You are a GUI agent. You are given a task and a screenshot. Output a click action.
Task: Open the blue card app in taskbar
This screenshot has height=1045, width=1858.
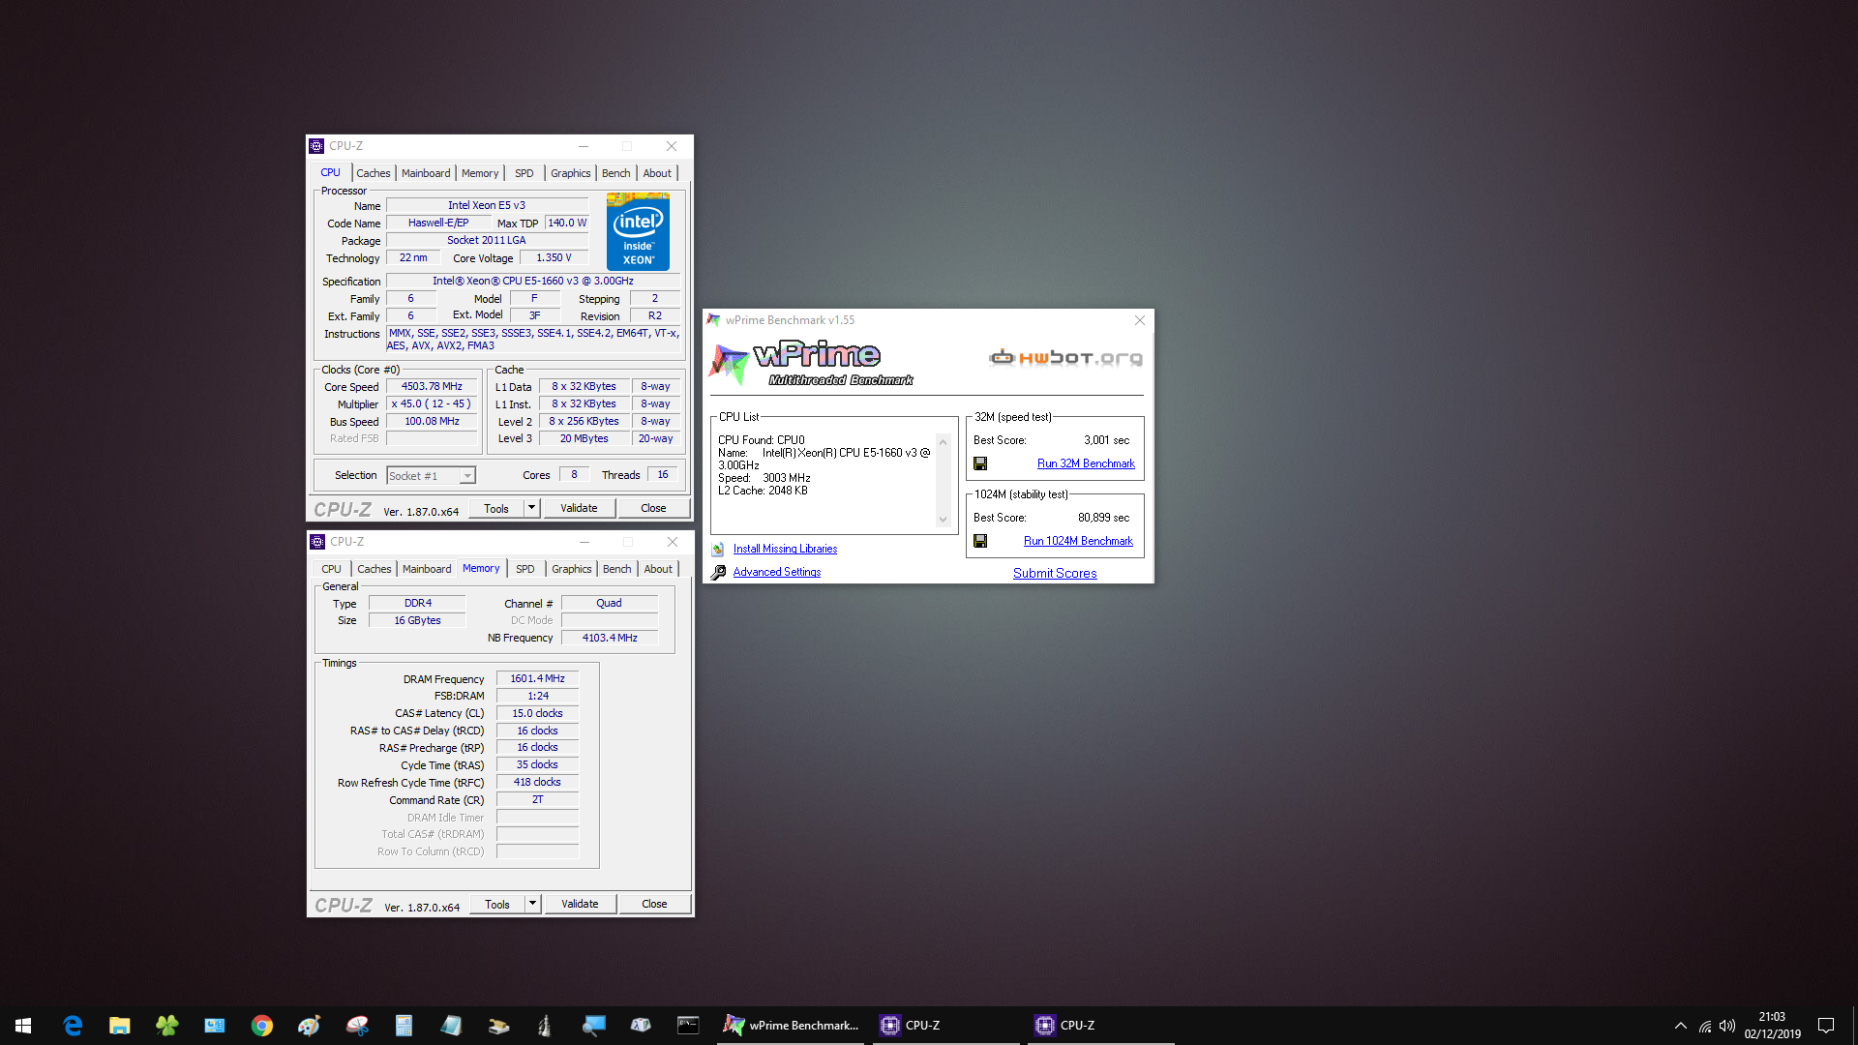point(215,1026)
